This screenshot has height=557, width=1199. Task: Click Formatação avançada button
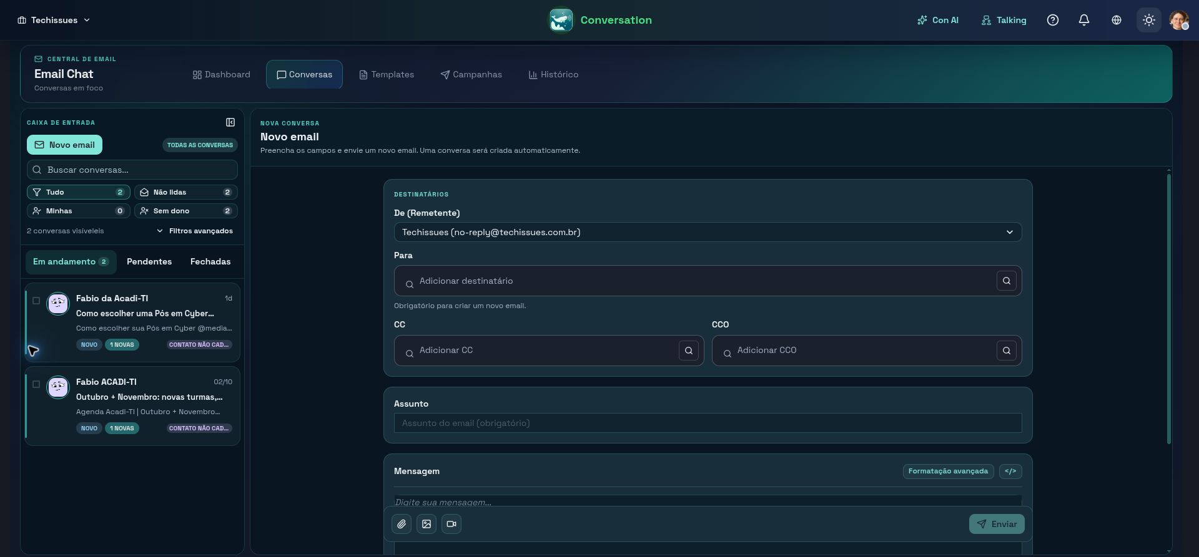coord(948,472)
